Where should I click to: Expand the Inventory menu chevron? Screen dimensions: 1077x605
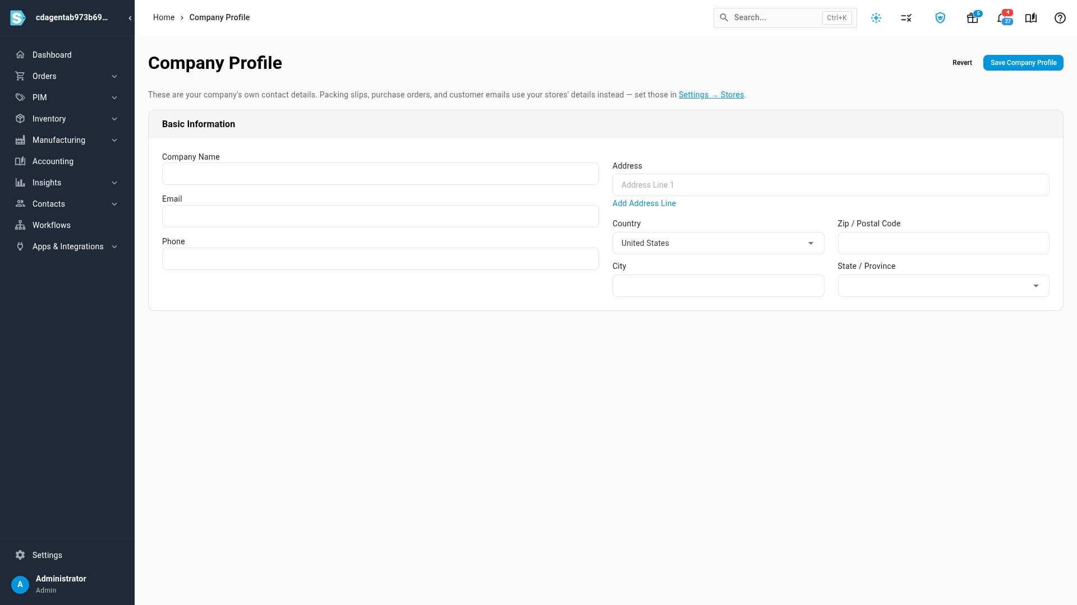[x=114, y=119]
